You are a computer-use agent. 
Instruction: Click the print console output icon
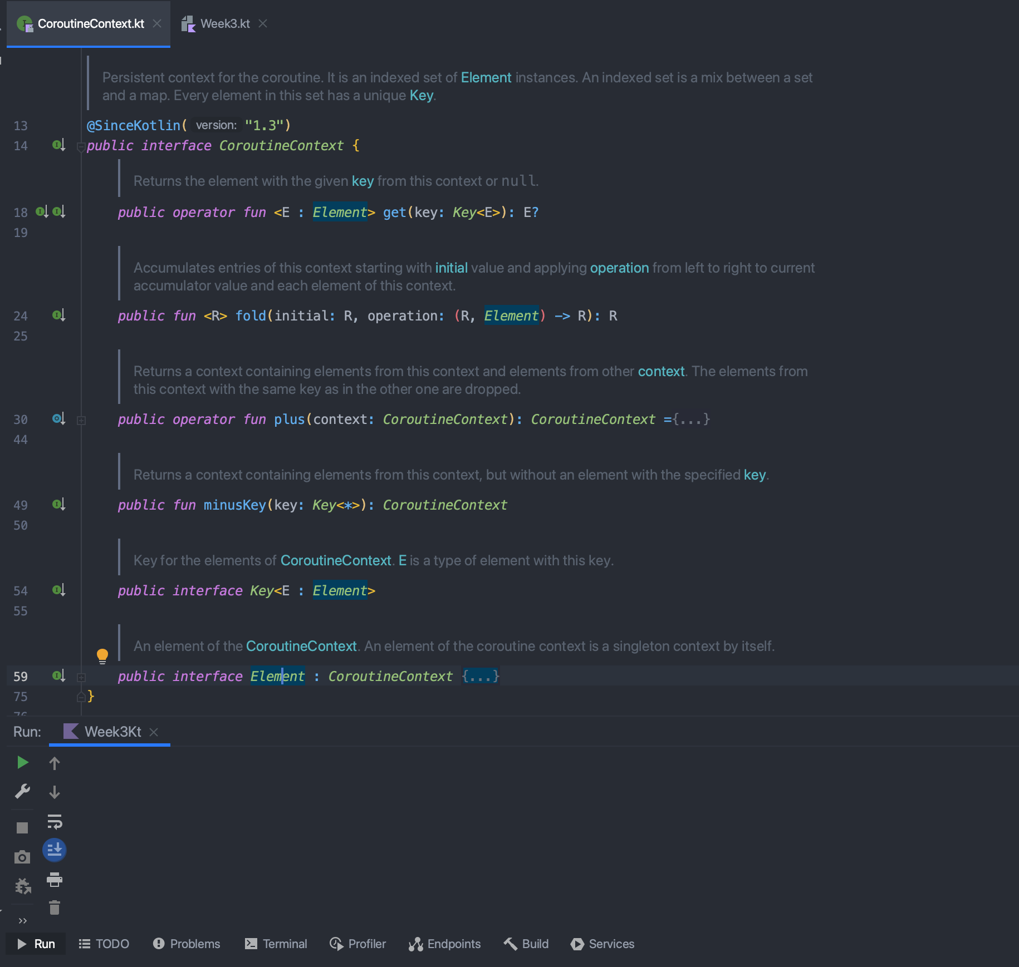[x=55, y=879]
